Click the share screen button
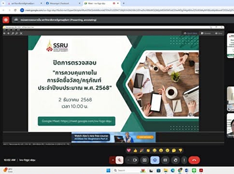The image size is (234, 174). click(x=144, y=160)
